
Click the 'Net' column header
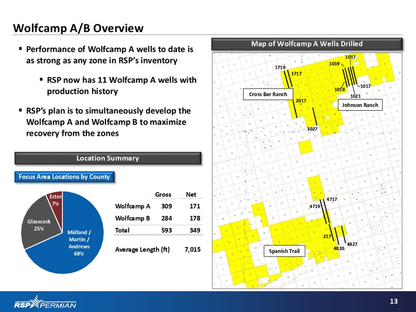tap(191, 194)
